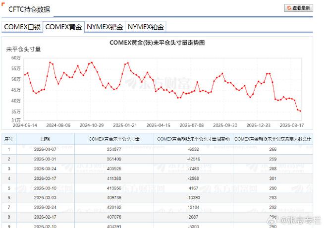Click the trader count value 288
Screen dimensions: 324x228
(273, 169)
